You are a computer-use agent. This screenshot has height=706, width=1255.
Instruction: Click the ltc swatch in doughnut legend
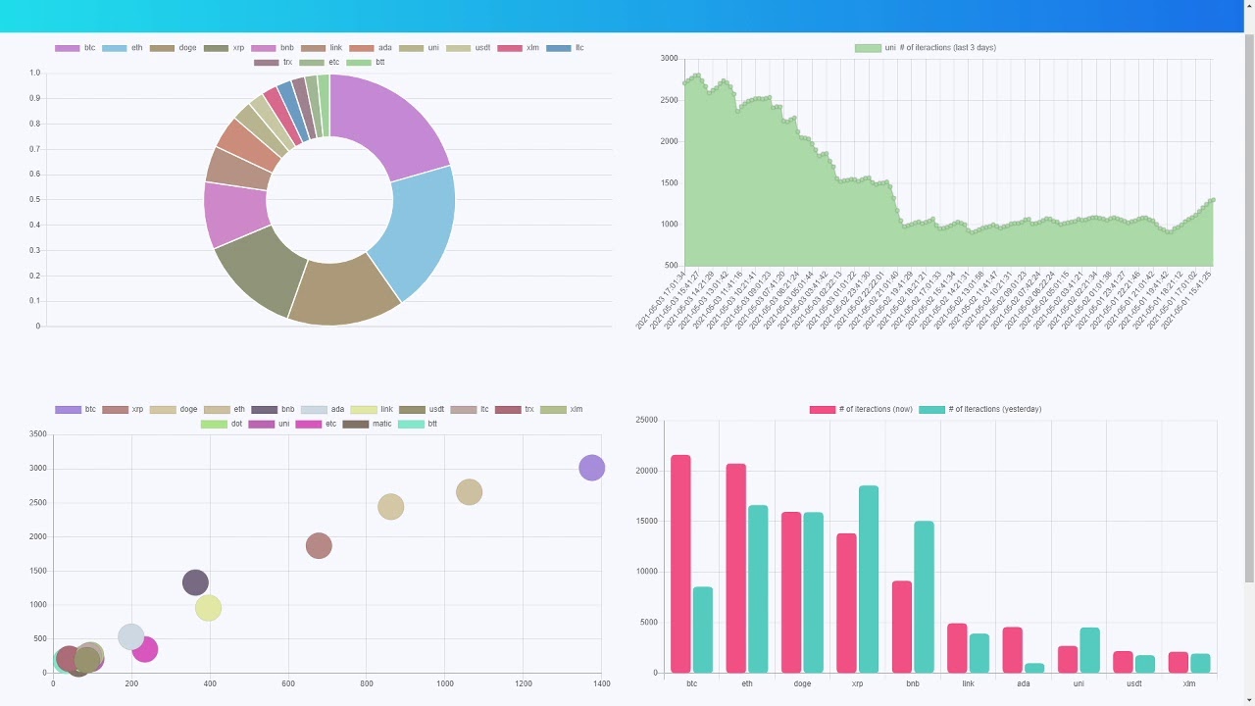pyautogui.click(x=558, y=47)
